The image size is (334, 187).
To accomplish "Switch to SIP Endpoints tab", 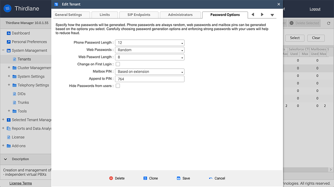I will (139, 15).
